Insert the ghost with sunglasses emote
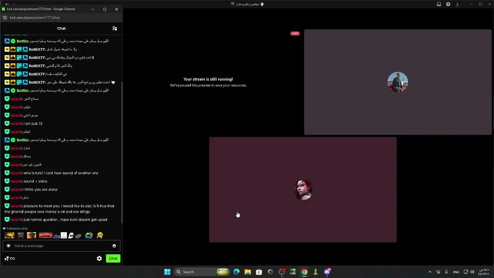Image resolution: width=494 pixels, height=278 pixels. point(71,235)
